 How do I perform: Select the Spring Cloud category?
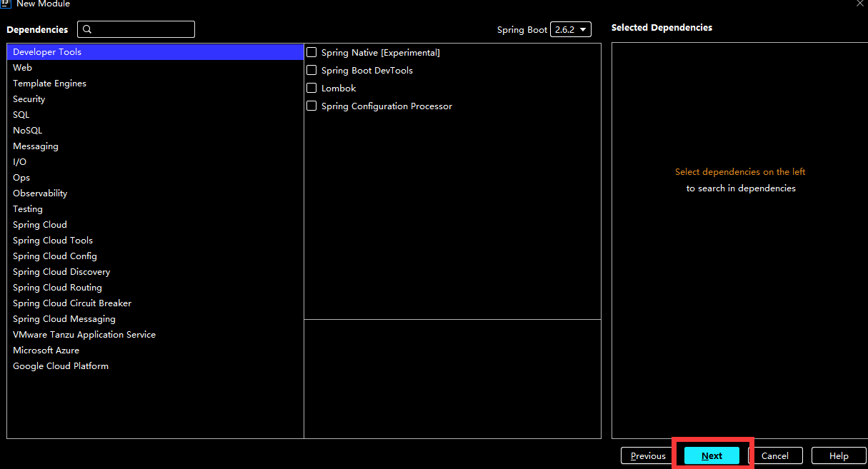[x=155, y=225]
